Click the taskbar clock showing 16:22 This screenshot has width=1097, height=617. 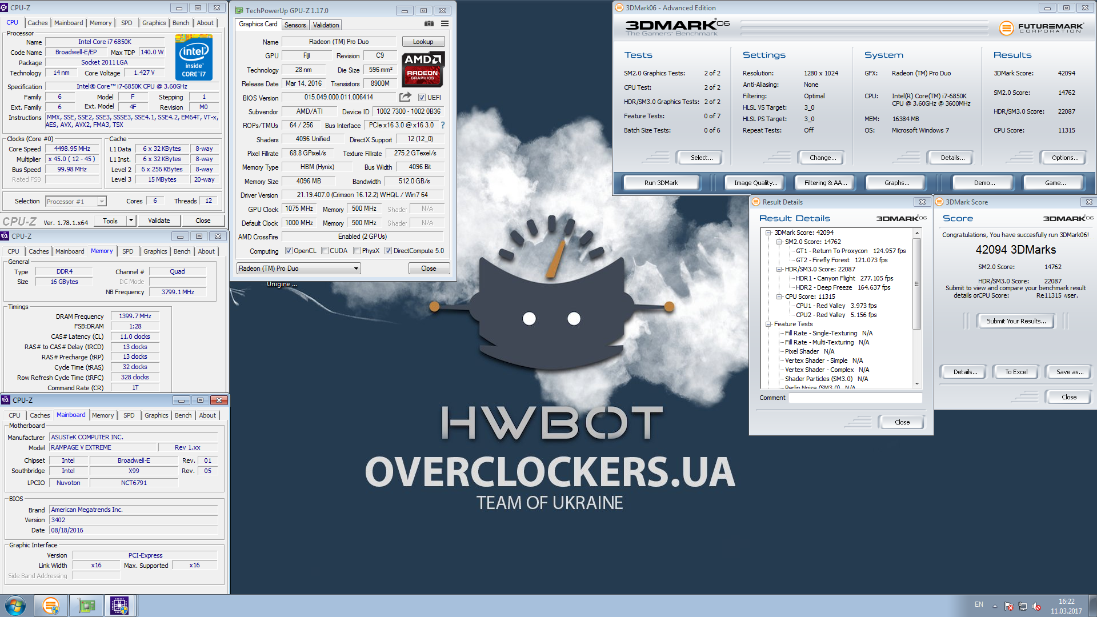1066,606
